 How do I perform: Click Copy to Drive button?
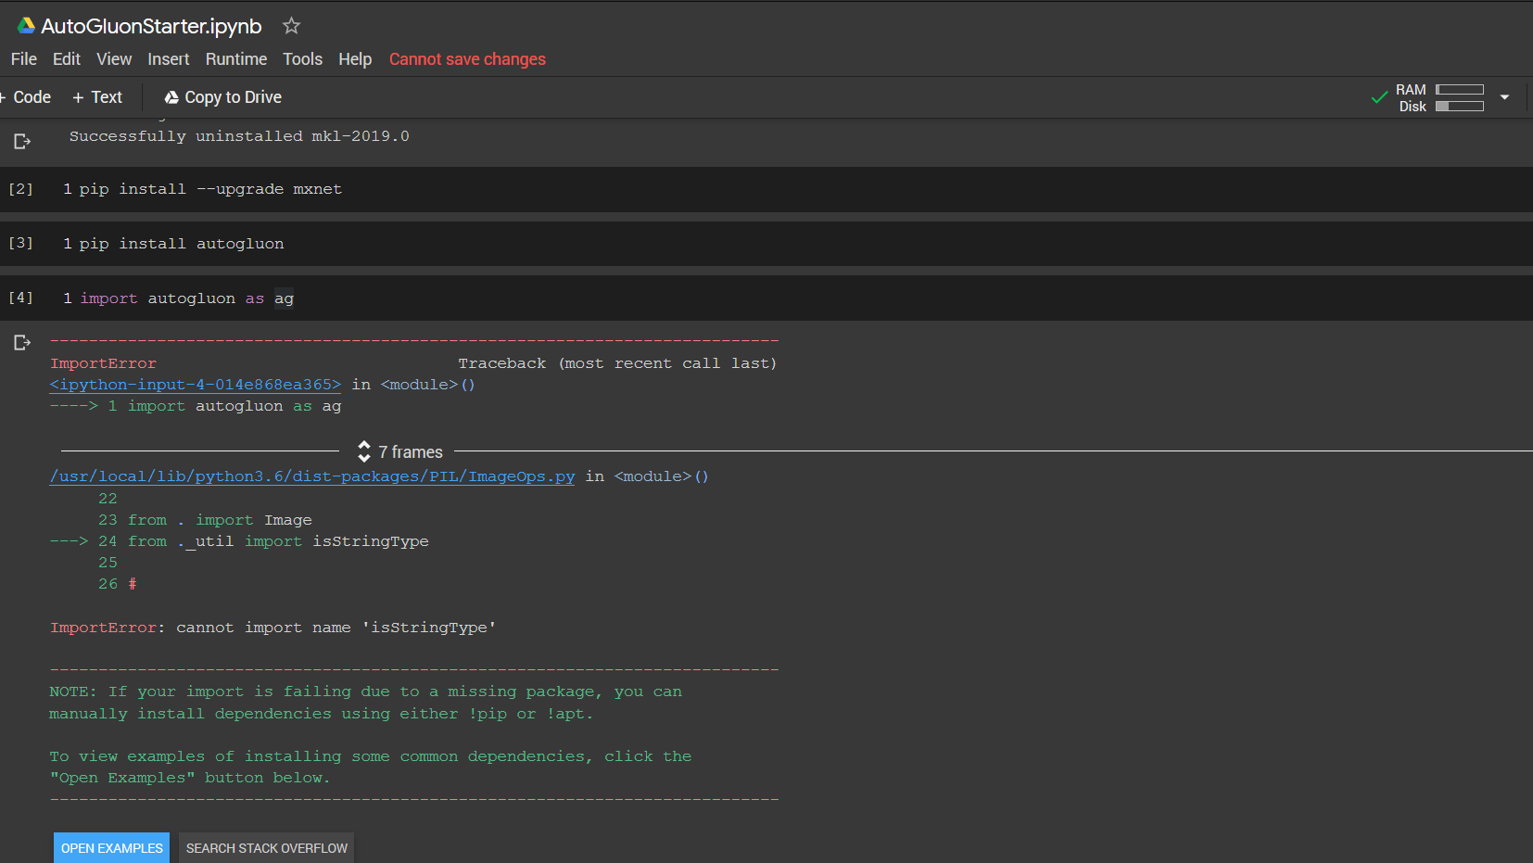pyautogui.click(x=222, y=97)
